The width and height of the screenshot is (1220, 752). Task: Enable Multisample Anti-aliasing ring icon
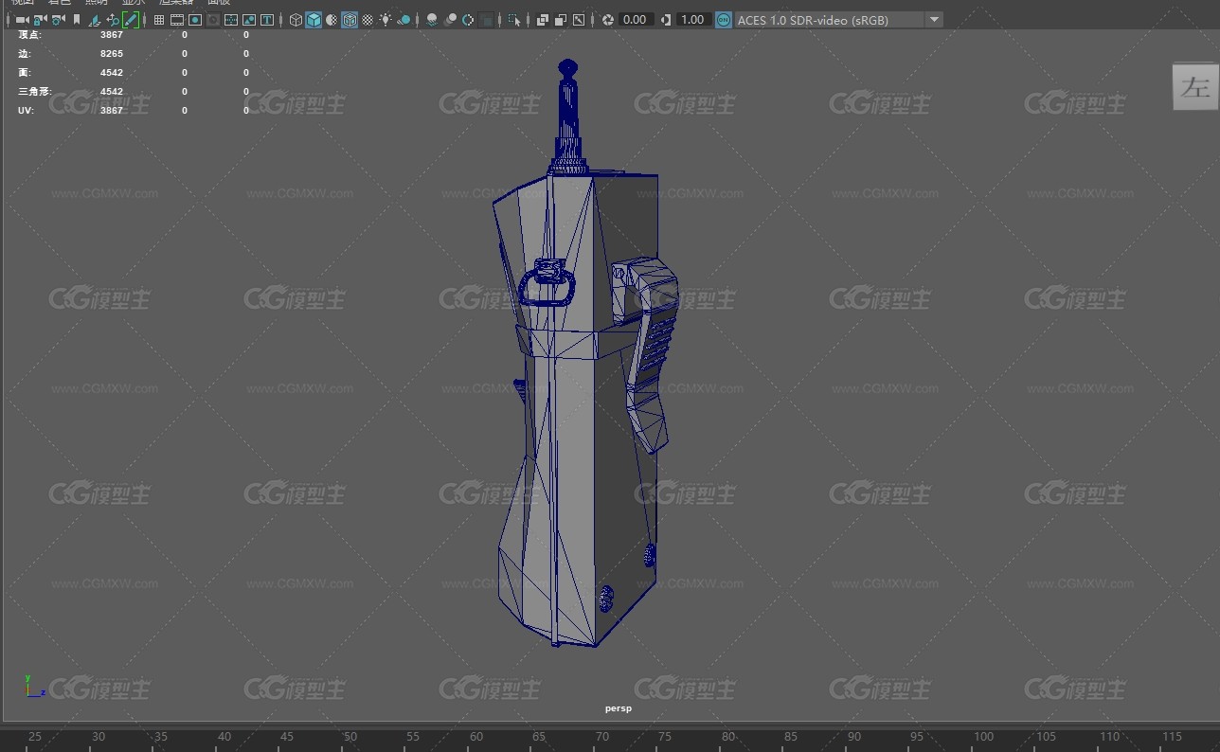pos(468,20)
